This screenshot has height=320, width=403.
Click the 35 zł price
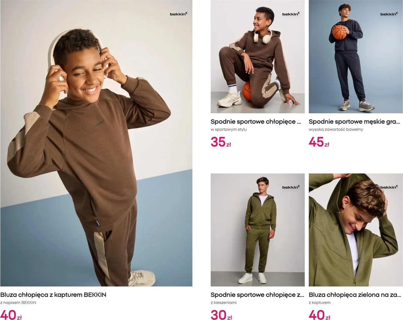221,142
